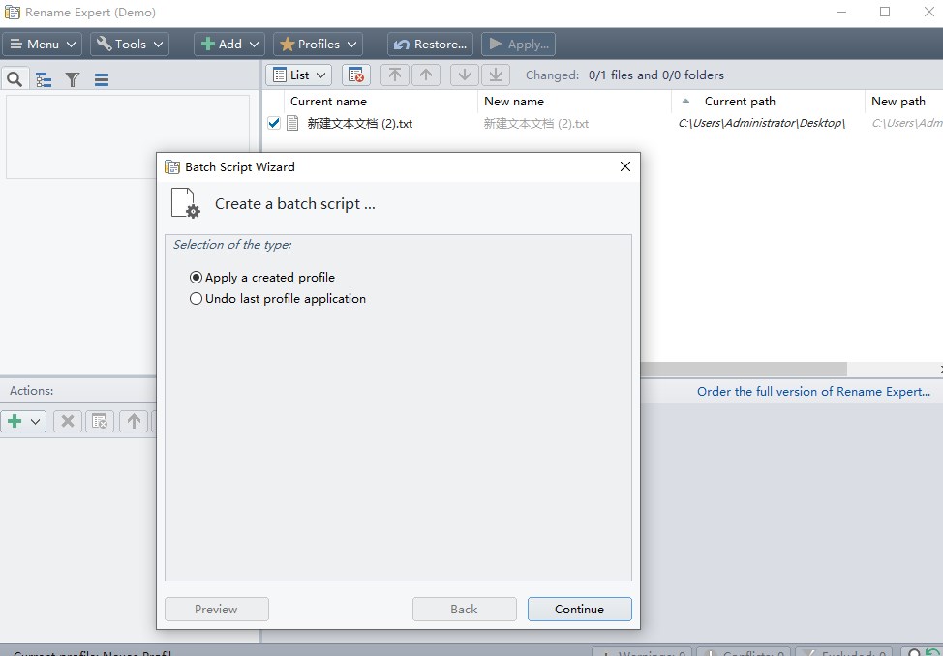Click the clear all actions icon
The width and height of the screenshot is (943, 656).
[x=100, y=422]
